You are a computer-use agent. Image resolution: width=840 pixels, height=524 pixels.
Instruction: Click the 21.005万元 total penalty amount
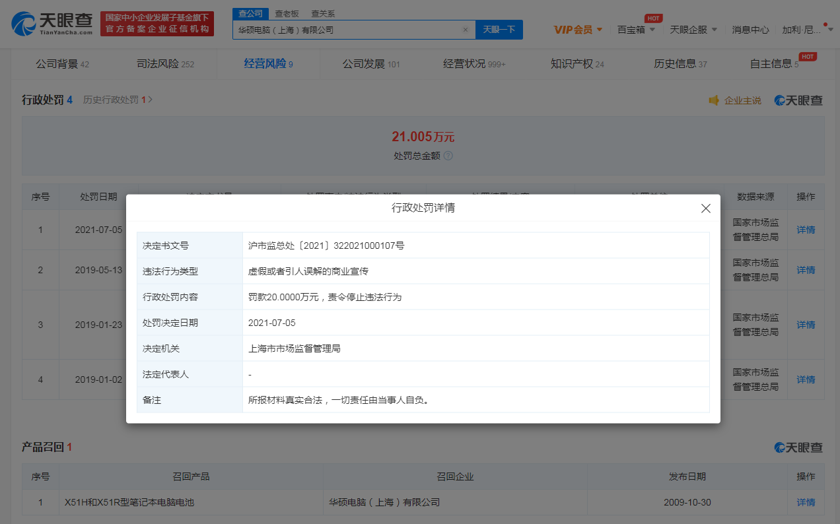click(x=423, y=137)
